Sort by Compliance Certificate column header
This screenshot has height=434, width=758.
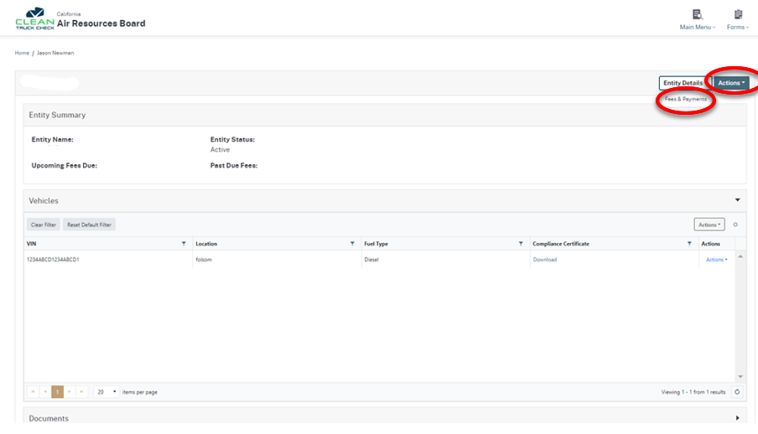click(561, 244)
